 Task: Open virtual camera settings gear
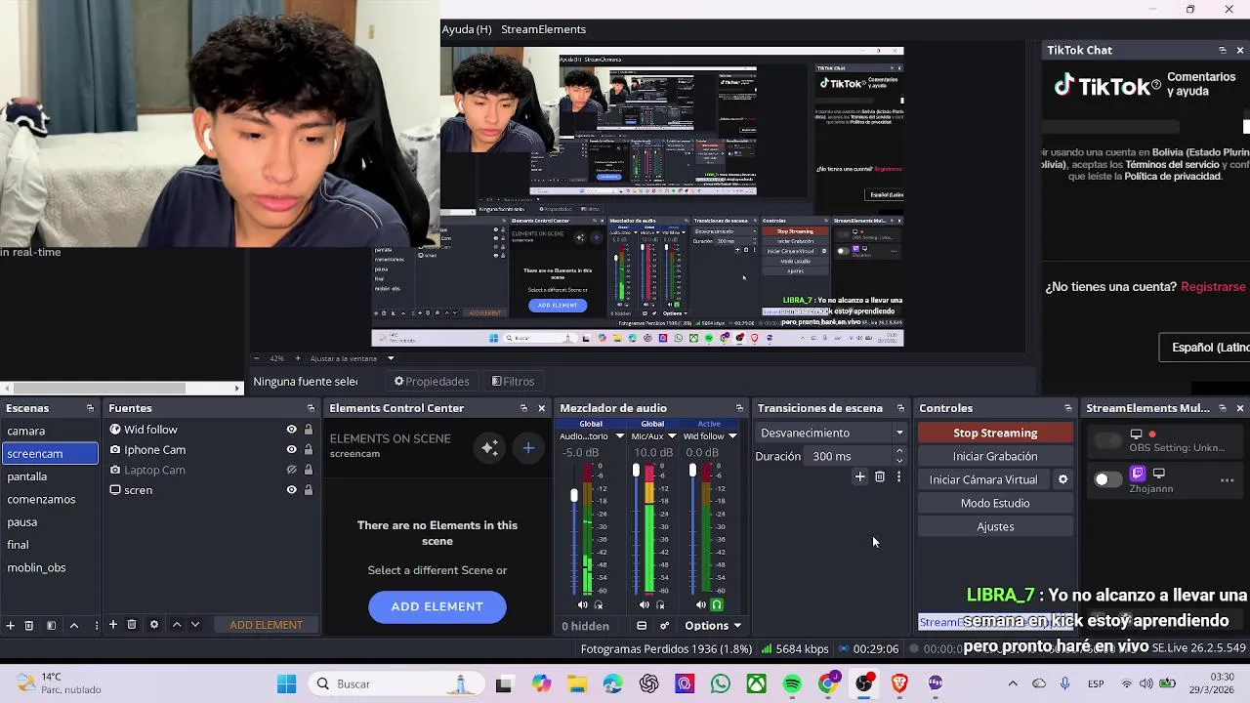tap(1063, 479)
